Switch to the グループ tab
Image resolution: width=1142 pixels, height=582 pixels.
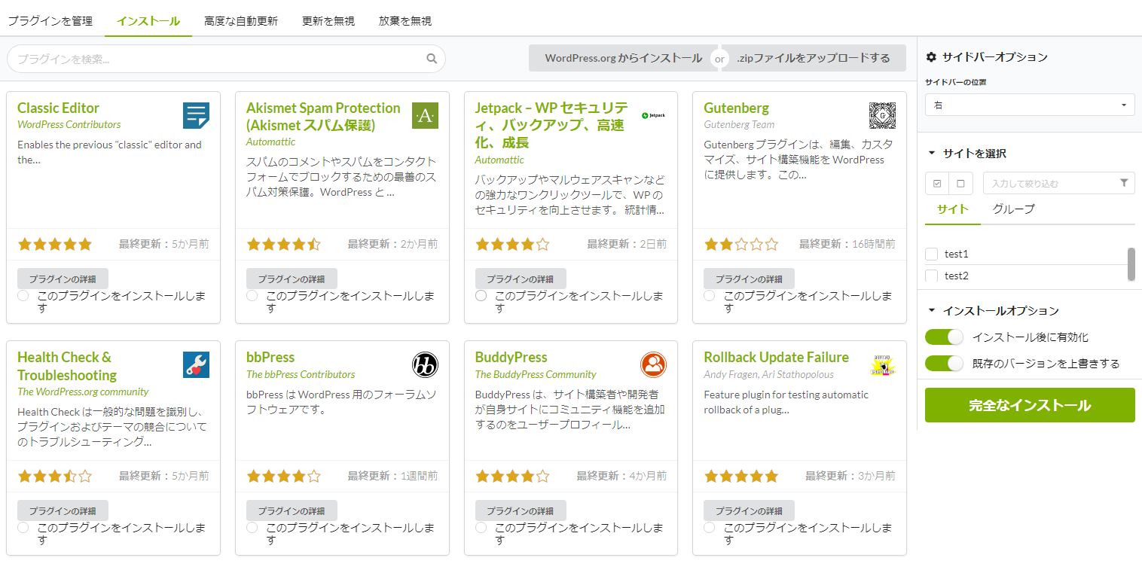click(x=1014, y=209)
